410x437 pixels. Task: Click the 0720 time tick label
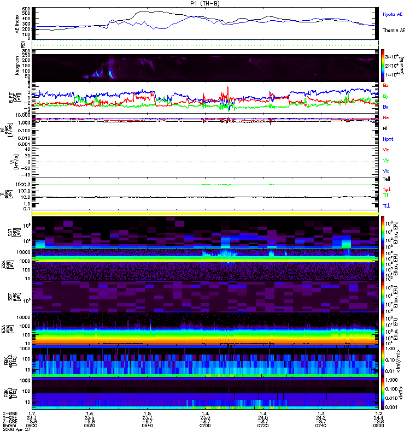click(x=263, y=426)
